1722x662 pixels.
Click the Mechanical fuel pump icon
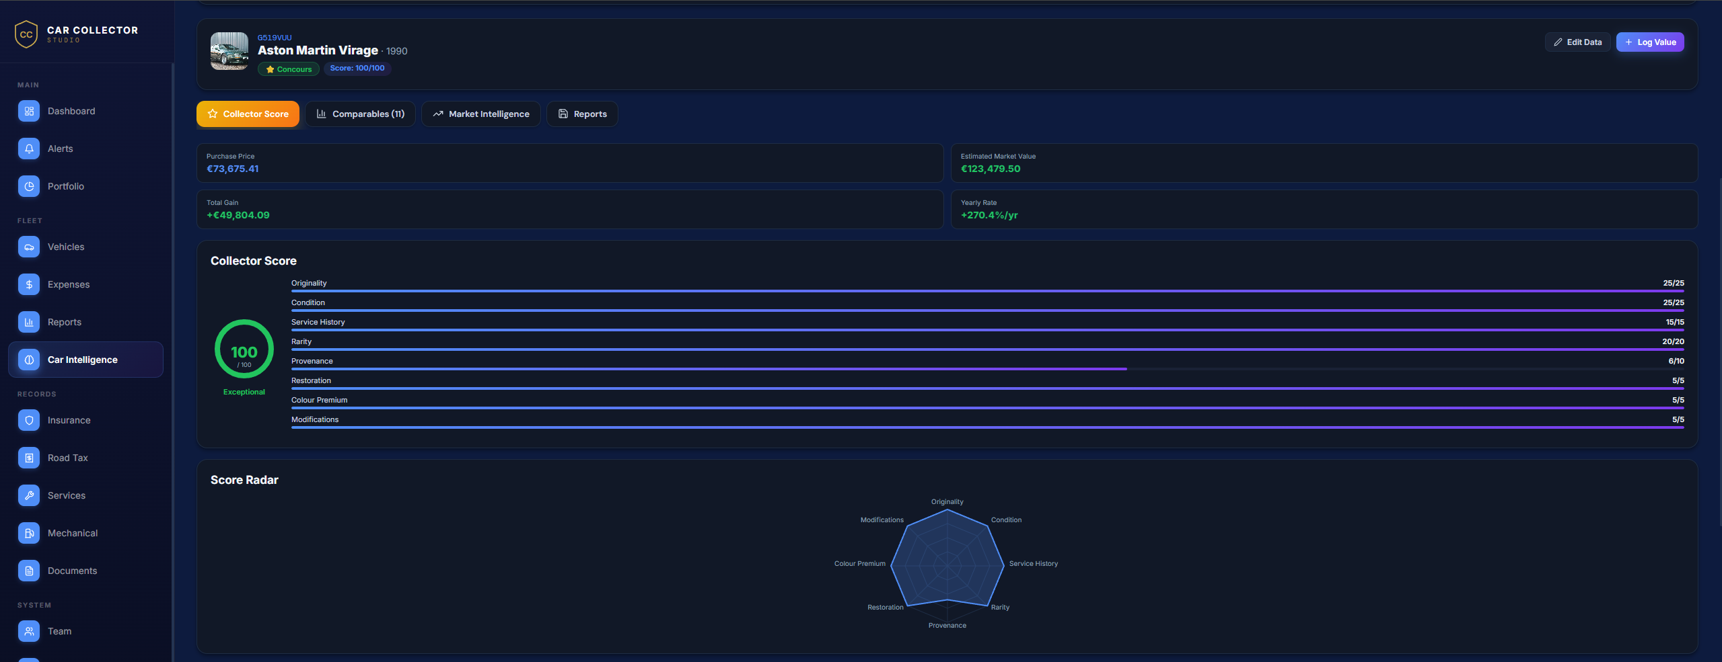point(29,533)
